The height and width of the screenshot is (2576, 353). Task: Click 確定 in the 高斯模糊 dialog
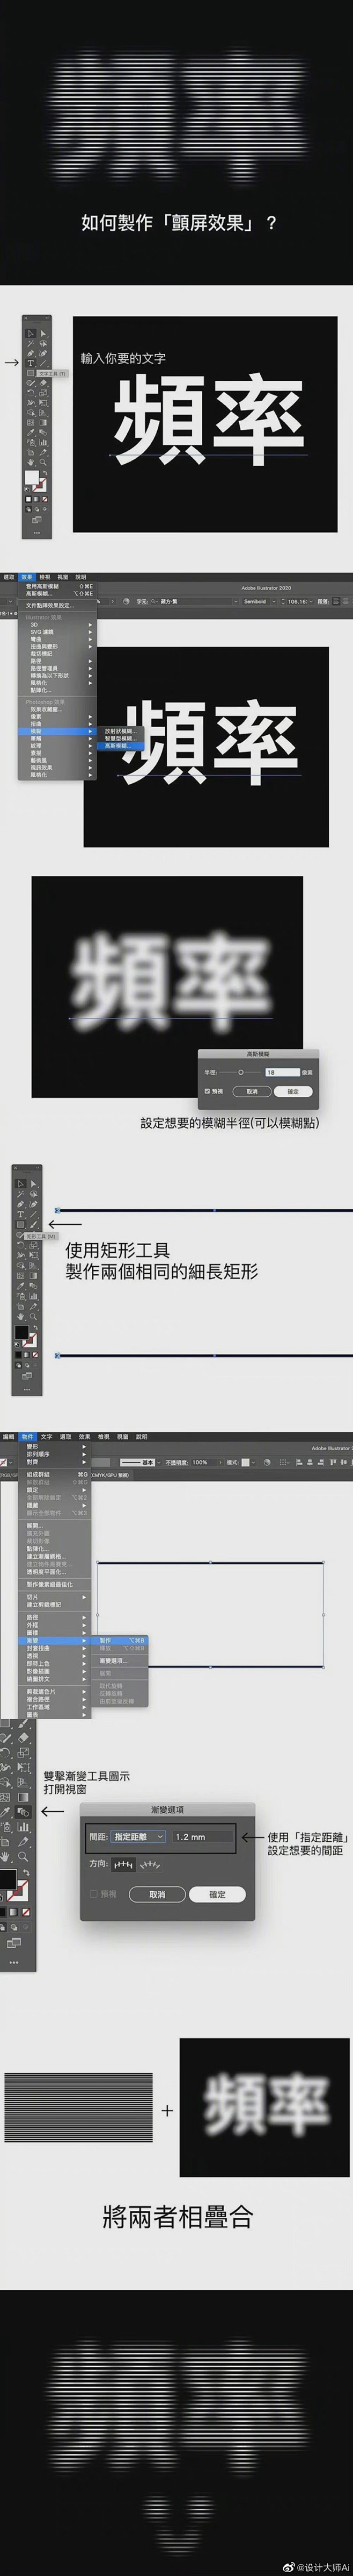(293, 1092)
